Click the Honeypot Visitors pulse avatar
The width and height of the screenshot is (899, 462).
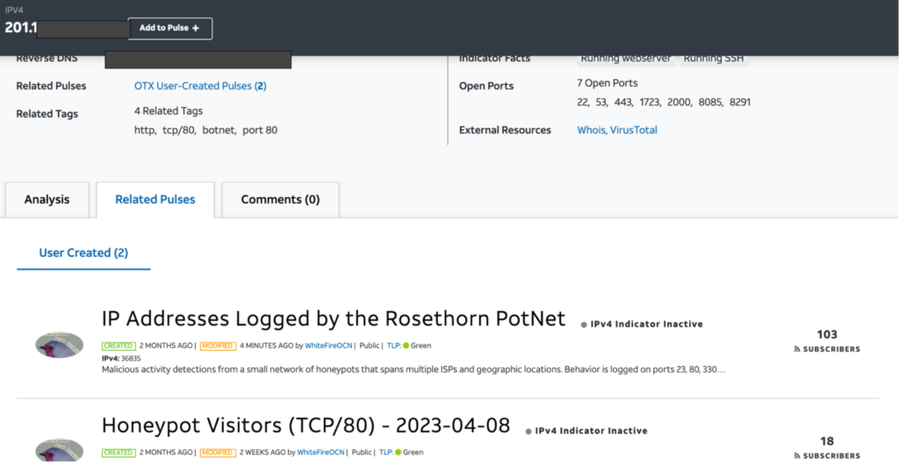click(x=60, y=451)
